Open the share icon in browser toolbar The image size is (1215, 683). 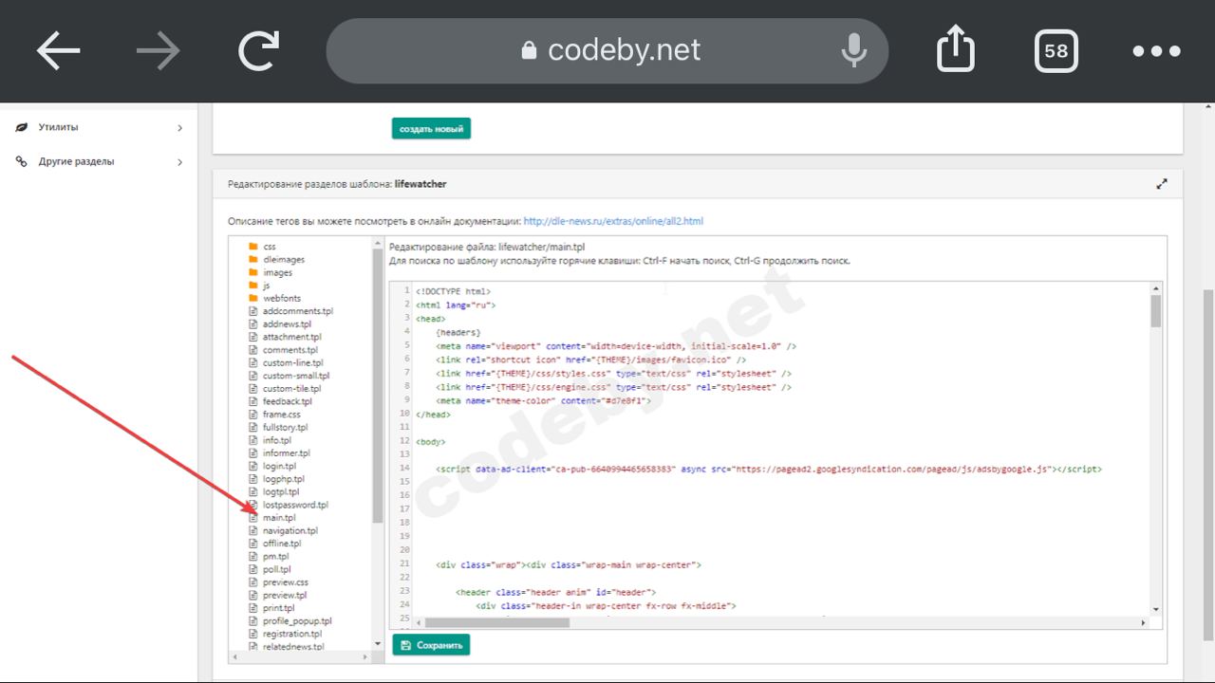(x=956, y=48)
